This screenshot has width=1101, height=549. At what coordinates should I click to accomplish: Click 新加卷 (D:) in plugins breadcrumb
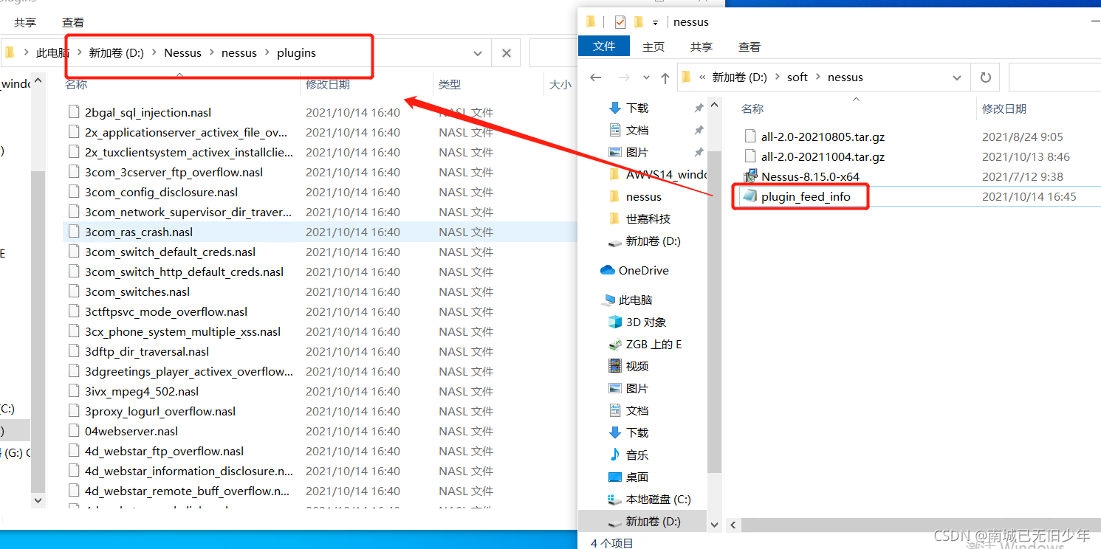tap(116, 53)
